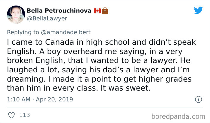
Task: Like the tweet with the heart icon
Action: click(11, 115)
